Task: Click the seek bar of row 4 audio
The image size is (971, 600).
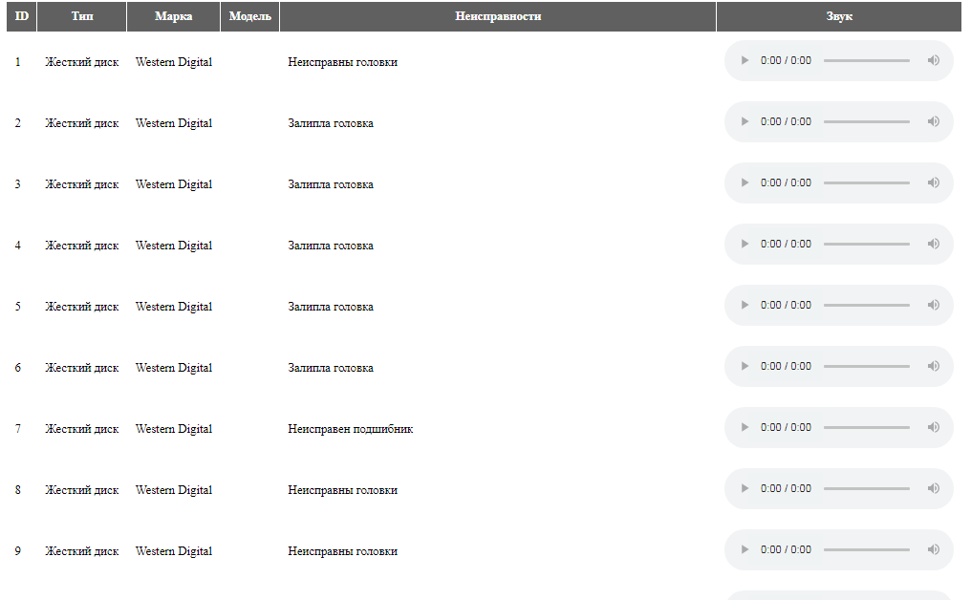Action: pos(866,244)
